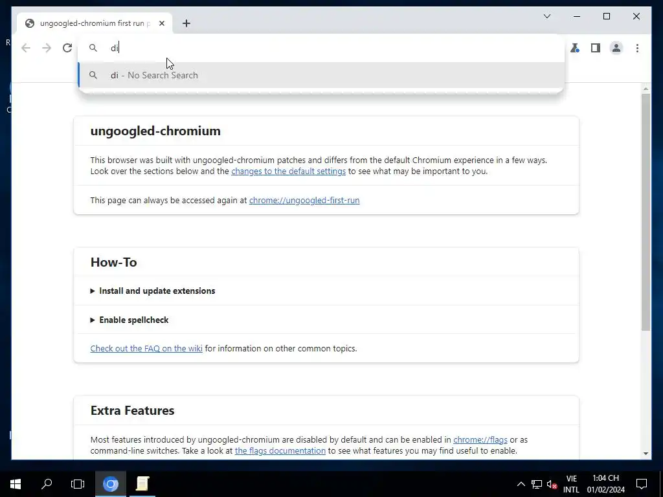
Task: Click the 'Extra Features' heading text
Action: [x=132, y=411]
